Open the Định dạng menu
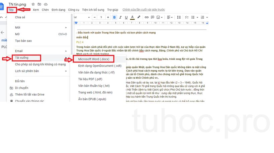The height and width of the screenshot is (153, 274). pyautogui.click(x=58, y=10)
